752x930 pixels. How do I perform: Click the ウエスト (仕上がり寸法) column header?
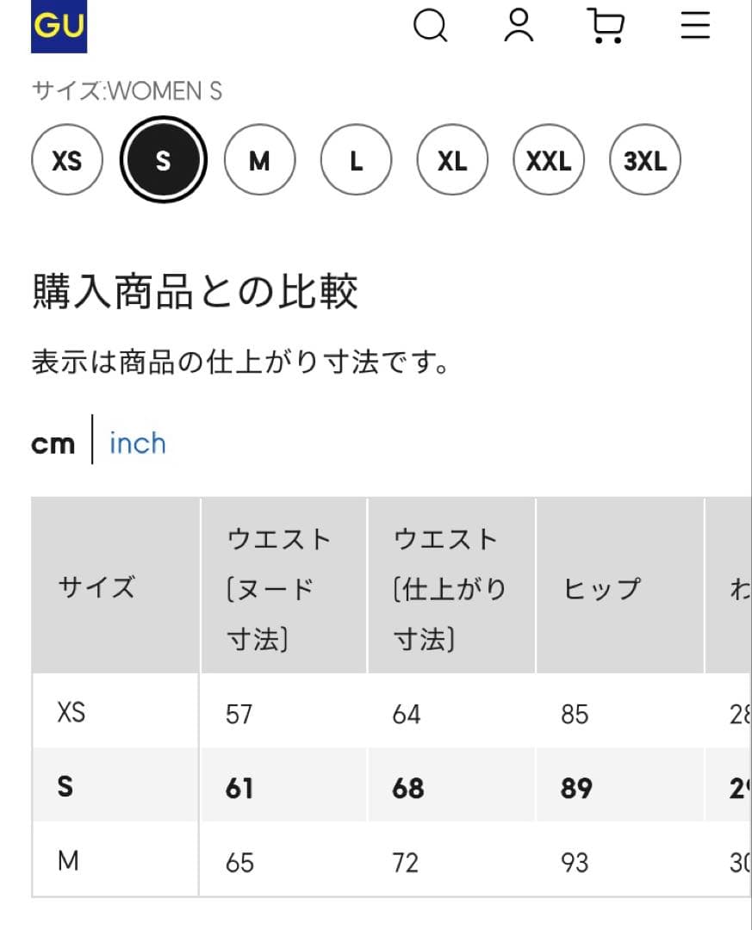451,586
